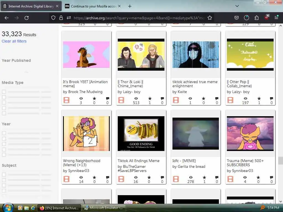Click the reviews comment icon on Idfc card

(x=217, y=177)
